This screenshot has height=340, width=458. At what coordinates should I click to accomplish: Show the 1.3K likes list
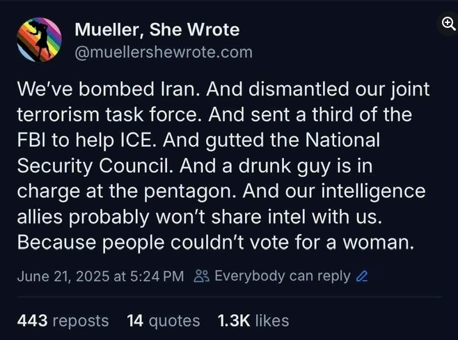253,320
